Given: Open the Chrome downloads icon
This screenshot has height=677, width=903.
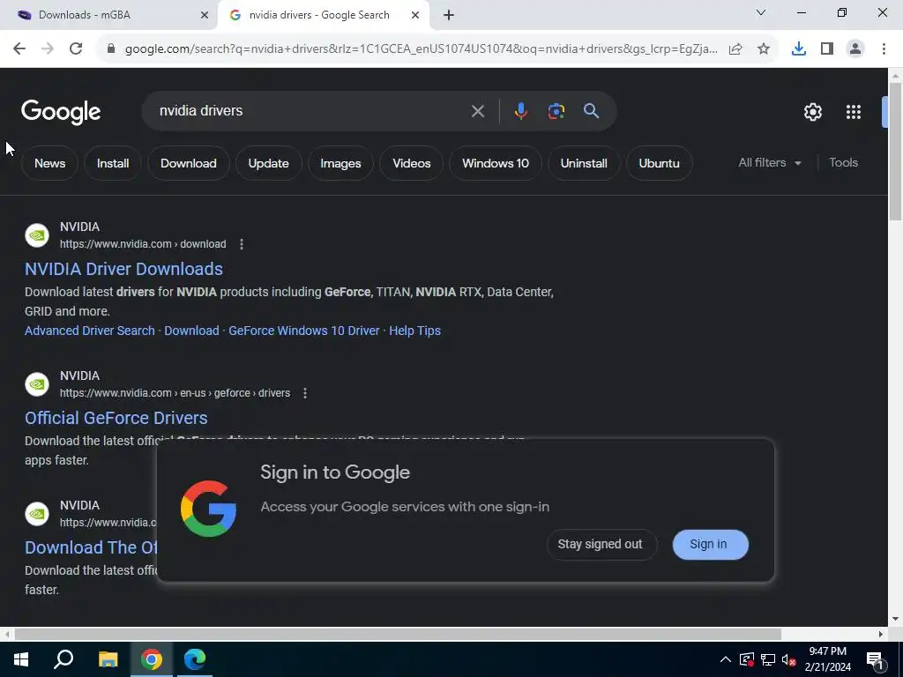Looking at the screenshot, I should (x=799, y=49).
